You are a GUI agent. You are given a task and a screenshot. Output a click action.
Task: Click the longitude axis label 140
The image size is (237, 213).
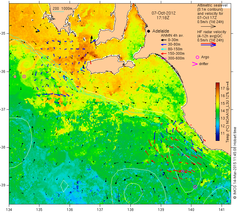coord(191,209)
